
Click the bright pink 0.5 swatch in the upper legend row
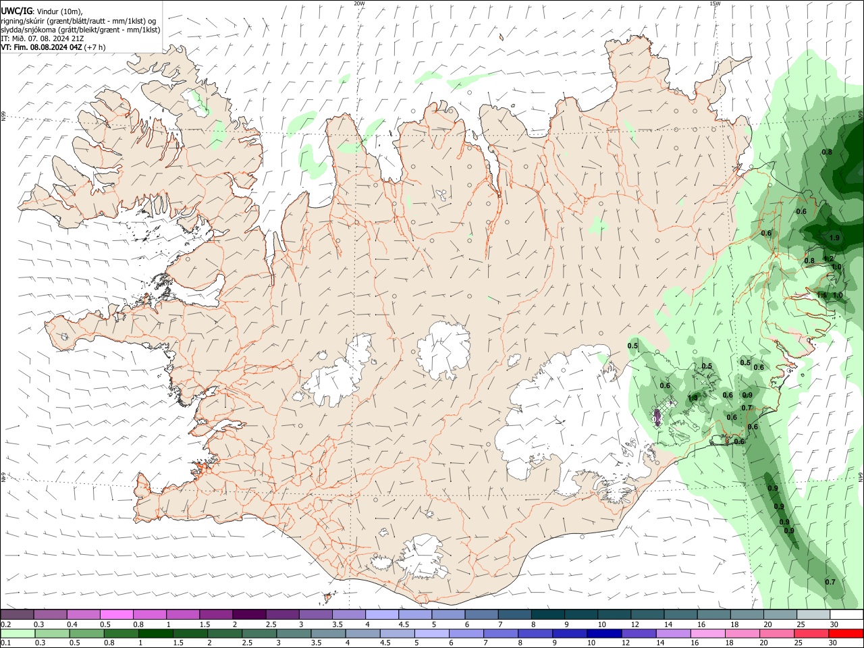tap(116, 615)
